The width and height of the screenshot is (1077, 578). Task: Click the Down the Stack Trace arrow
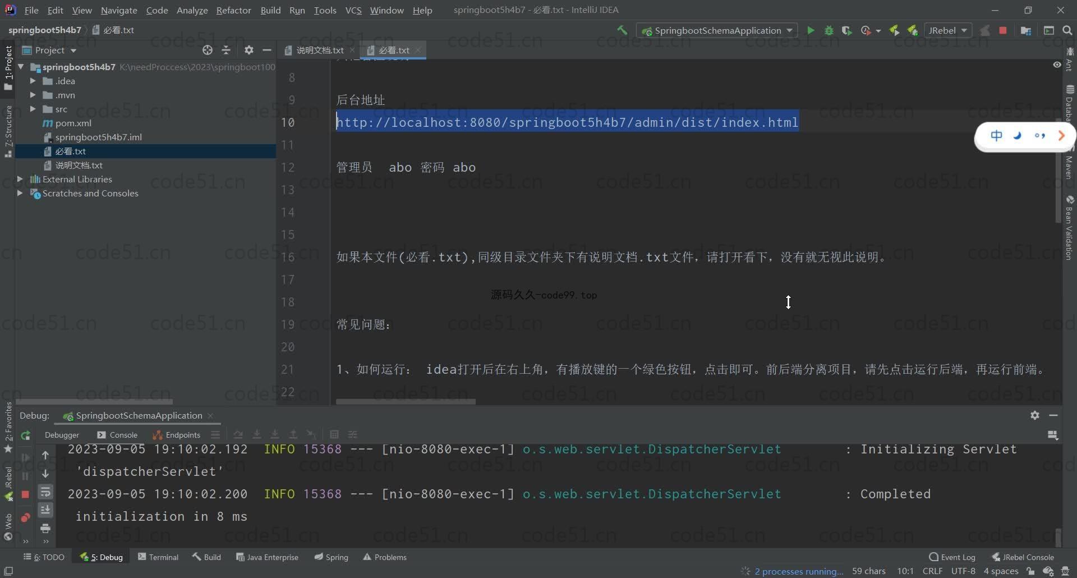point(45,474)
